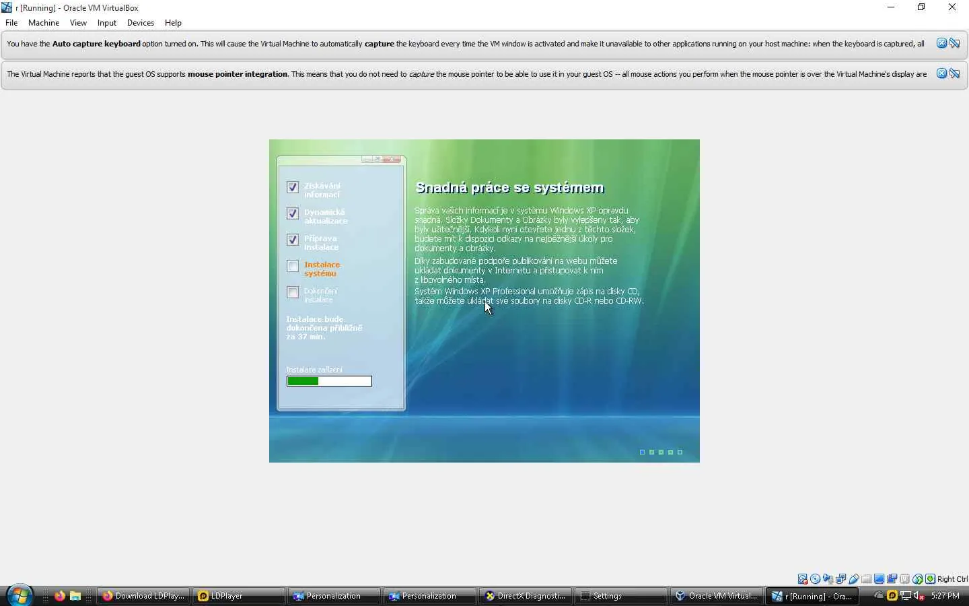Click the 'Snadná práce se systémem' heading
Image resolution: width=969 pixels, height=606 pixels.
[x=509, y=187]
